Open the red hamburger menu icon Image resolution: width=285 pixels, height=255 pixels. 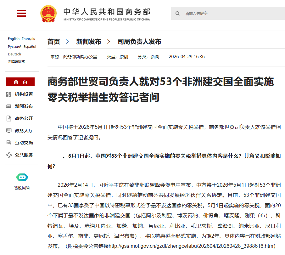(x=21, y=13)
